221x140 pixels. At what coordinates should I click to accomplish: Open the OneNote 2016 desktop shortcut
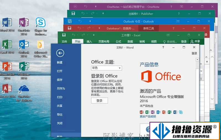click(24, 26)
